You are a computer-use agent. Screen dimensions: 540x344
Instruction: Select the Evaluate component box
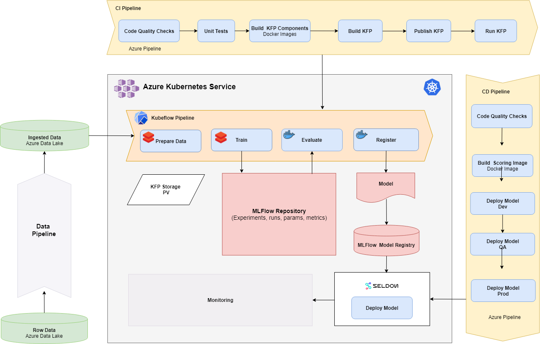(312, 140)
